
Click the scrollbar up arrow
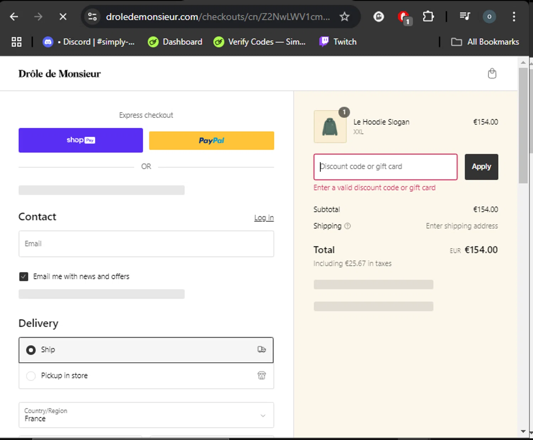pos(523,62)
